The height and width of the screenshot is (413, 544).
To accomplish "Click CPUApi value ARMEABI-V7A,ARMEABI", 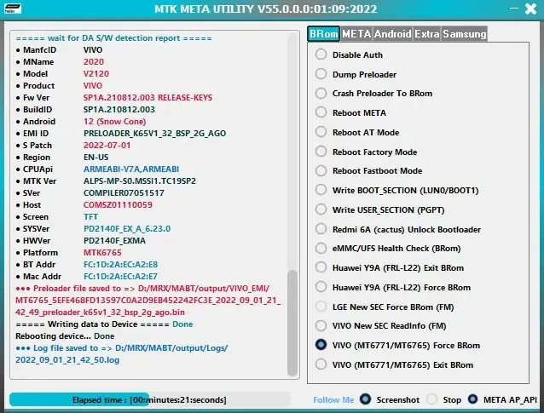I will [131, 169].
